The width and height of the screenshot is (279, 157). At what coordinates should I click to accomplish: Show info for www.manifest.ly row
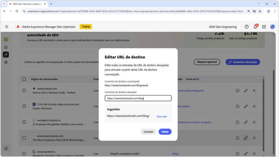237,154
